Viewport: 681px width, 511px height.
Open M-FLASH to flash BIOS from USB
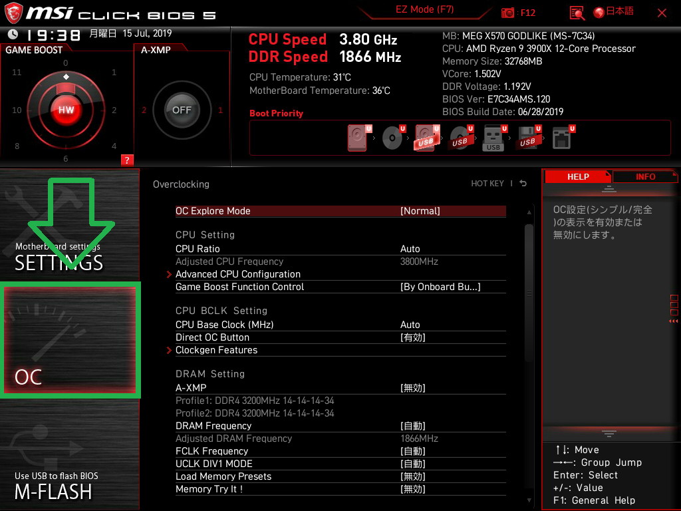point(69,454)
